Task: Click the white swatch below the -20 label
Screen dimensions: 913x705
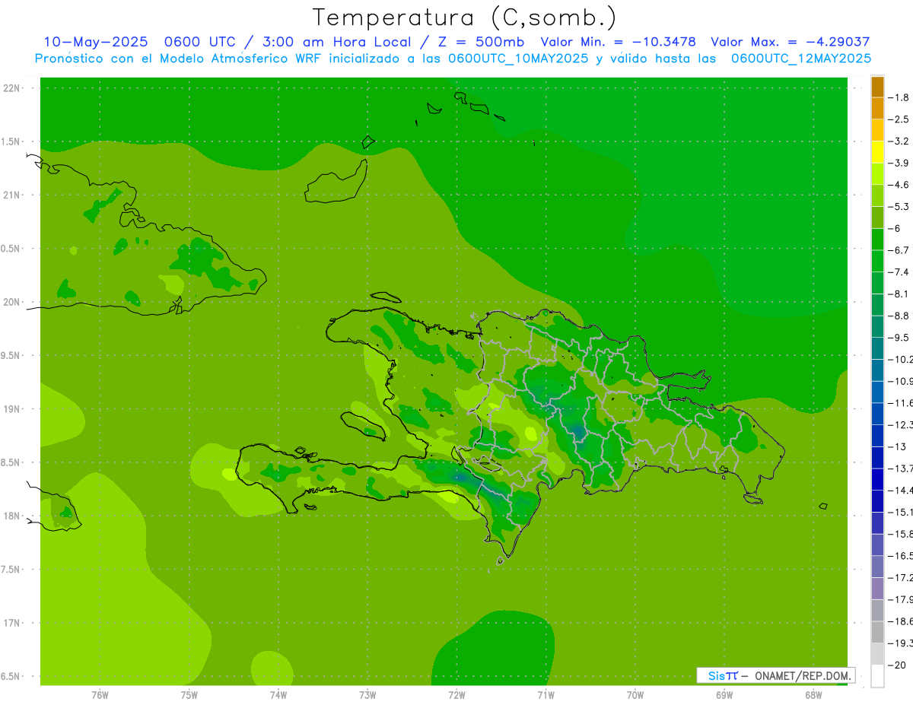Action: click(x=877, y=675)
